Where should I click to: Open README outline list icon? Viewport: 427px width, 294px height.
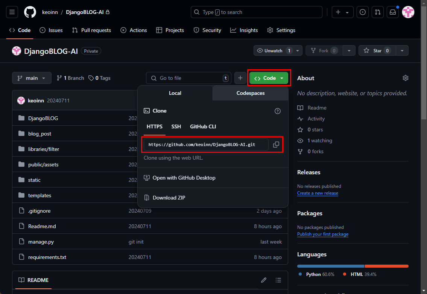[x=278, y=280]
